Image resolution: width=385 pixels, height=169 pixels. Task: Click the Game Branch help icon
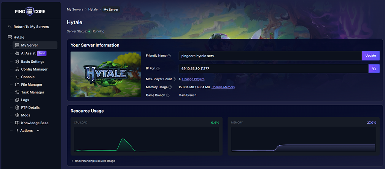coord(168,95)
